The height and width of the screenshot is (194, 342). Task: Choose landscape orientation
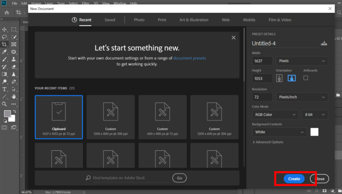(x=292, y=78)
